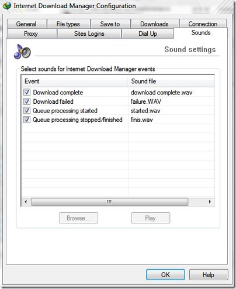Select the Connection tab
236x289 pixels.
203,24
